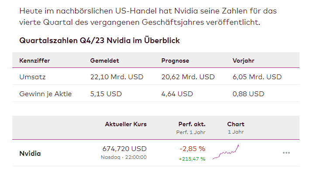
Task: Click the forecast EPS value 4,64 USD
Action: click(x=177, y=94)
